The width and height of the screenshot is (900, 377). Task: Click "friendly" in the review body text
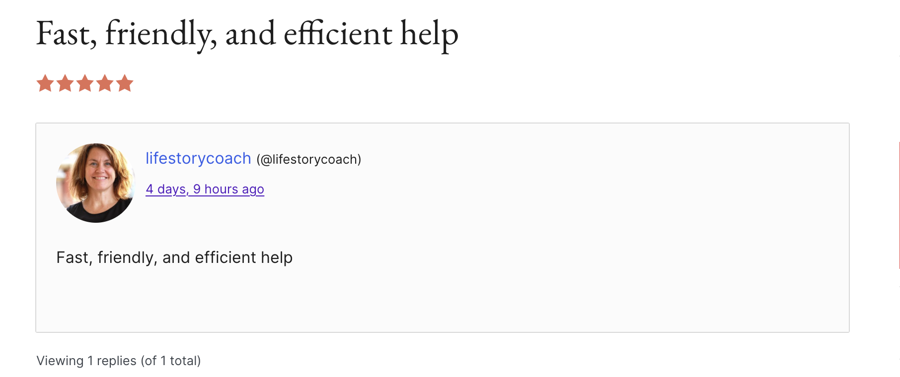pyautogui.click(x=127, y=257)
